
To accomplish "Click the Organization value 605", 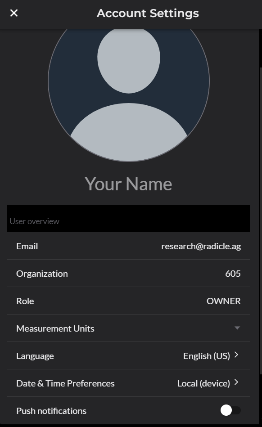I will (233, 274).
